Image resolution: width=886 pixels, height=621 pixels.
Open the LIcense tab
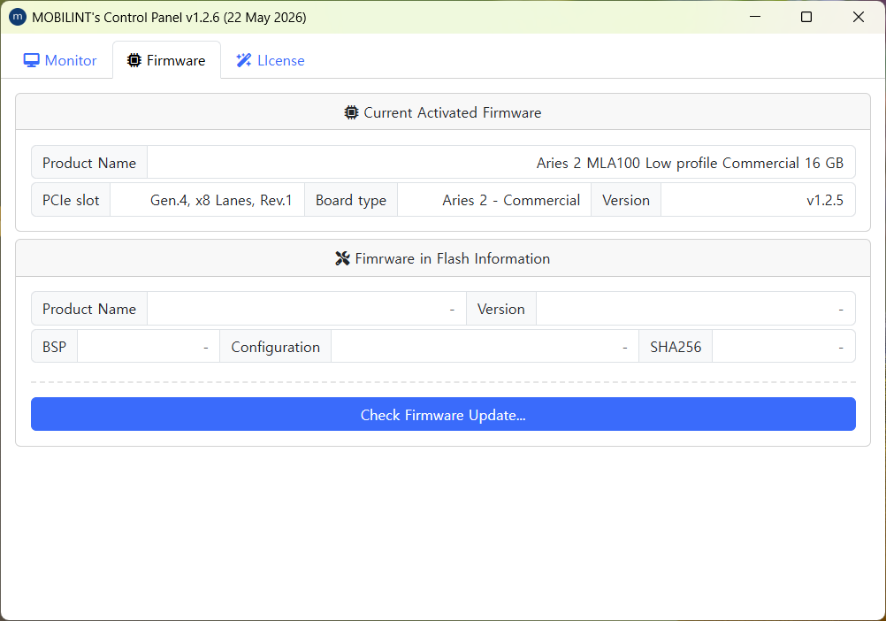[x=271, y=60]
